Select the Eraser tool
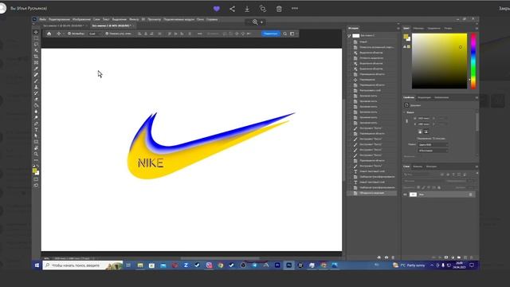The image size is (510, 287). [36, 99]
